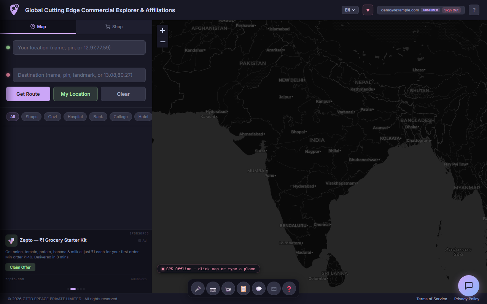Click the My Location button
The image size is (487, 304).
(x=75, y=94)
